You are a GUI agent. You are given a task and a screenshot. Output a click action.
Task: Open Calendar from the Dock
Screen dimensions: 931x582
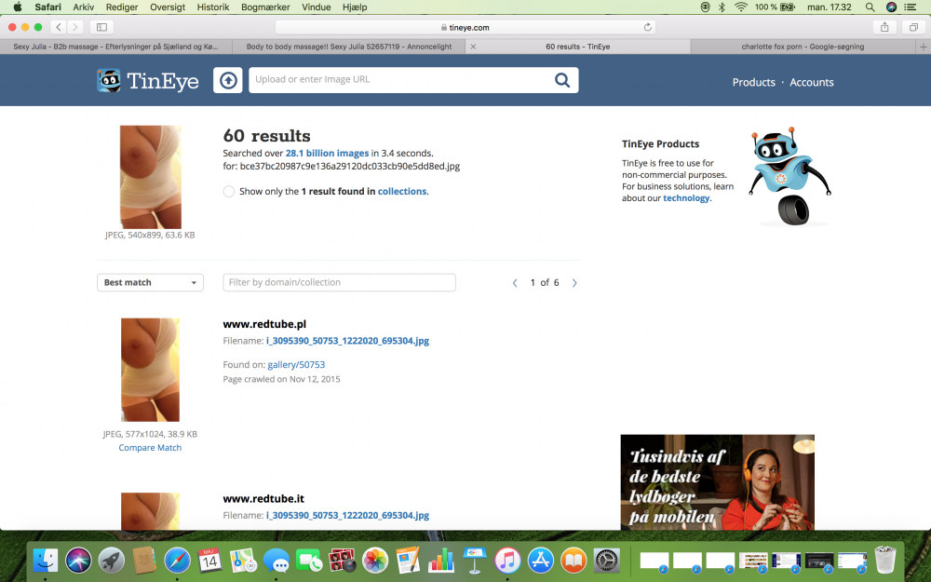coord(209,560)
